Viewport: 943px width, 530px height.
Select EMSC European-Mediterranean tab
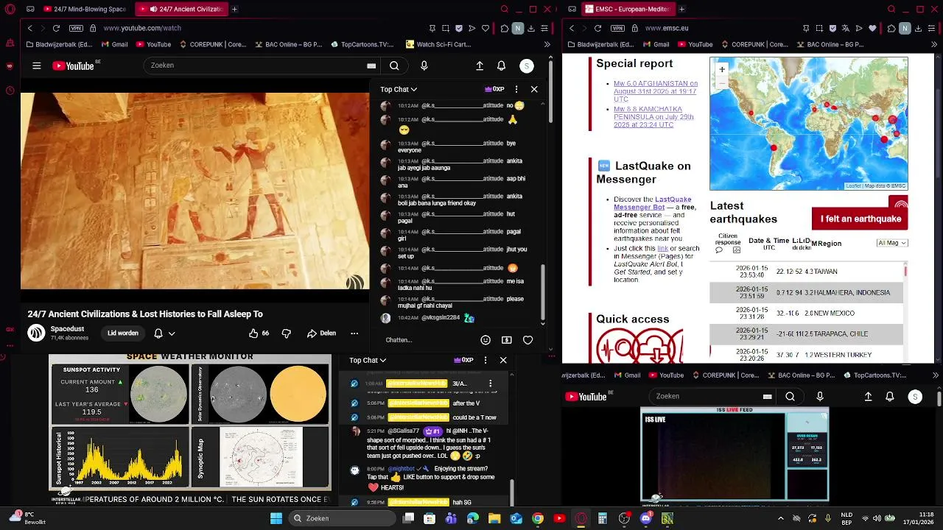click(628, 9)
